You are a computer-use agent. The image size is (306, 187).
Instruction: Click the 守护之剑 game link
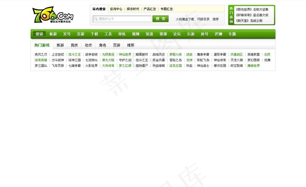tap(125, 60)
